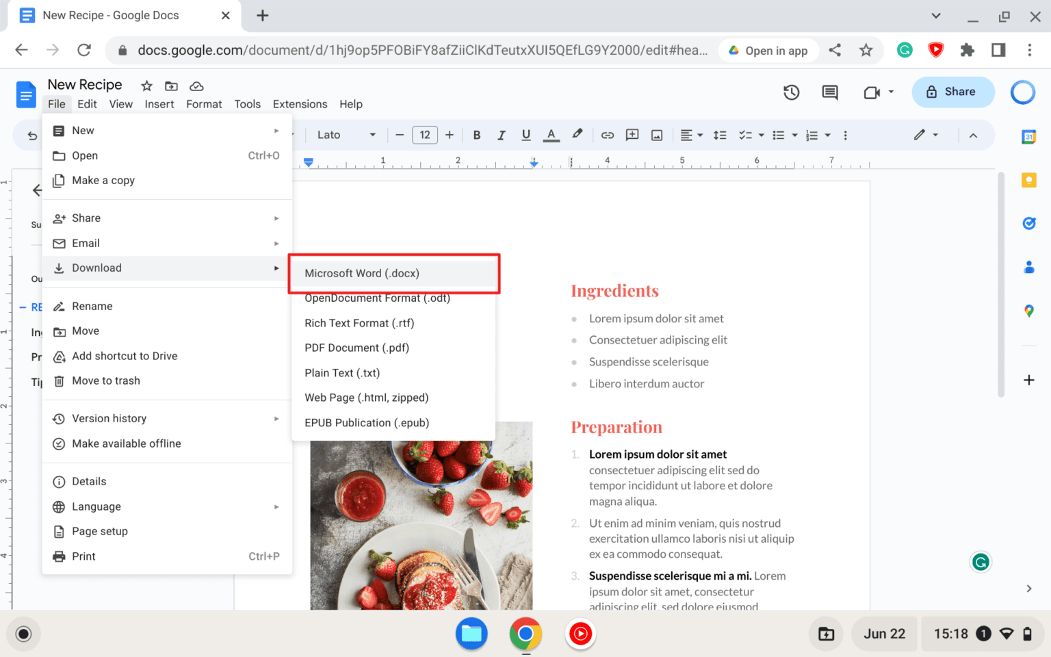Insert an image from the toolbar
The height and width of the screenshot is (657, 1051).
click(x=656, y=135)
